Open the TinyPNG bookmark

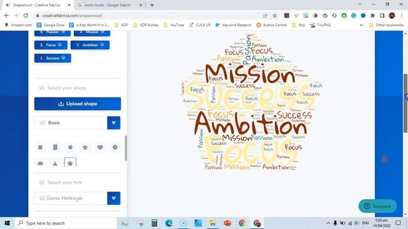pos(320,25)
